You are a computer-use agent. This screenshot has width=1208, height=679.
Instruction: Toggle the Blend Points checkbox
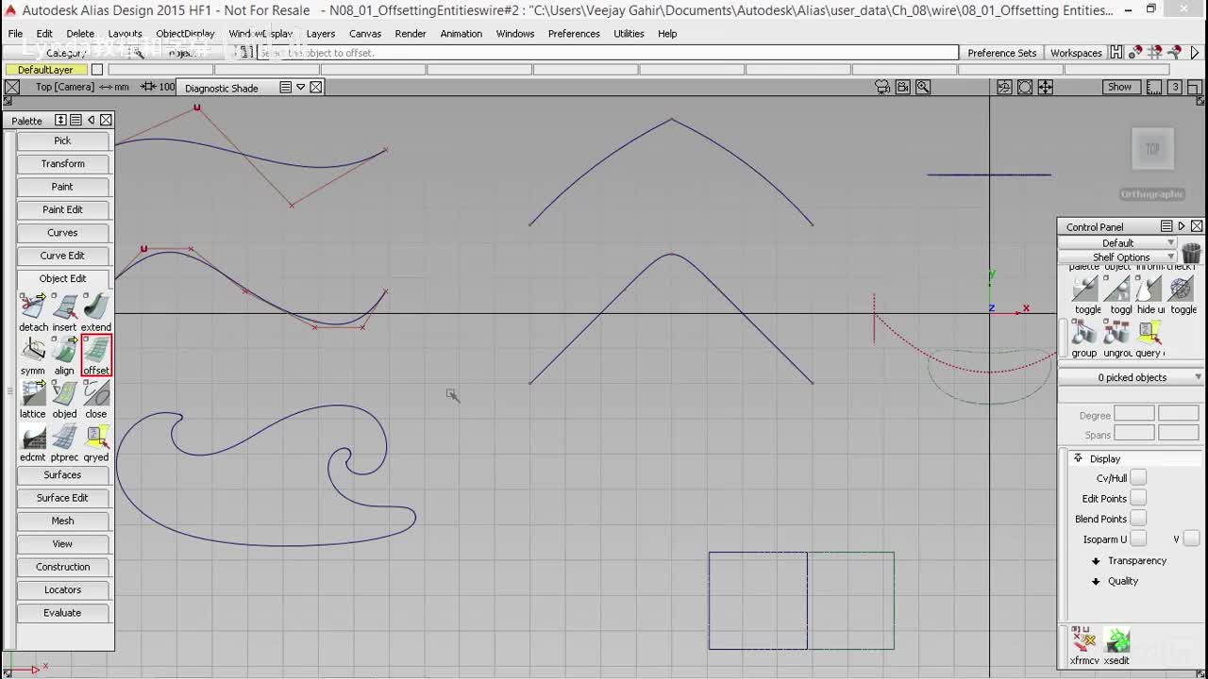(1138, 519)
